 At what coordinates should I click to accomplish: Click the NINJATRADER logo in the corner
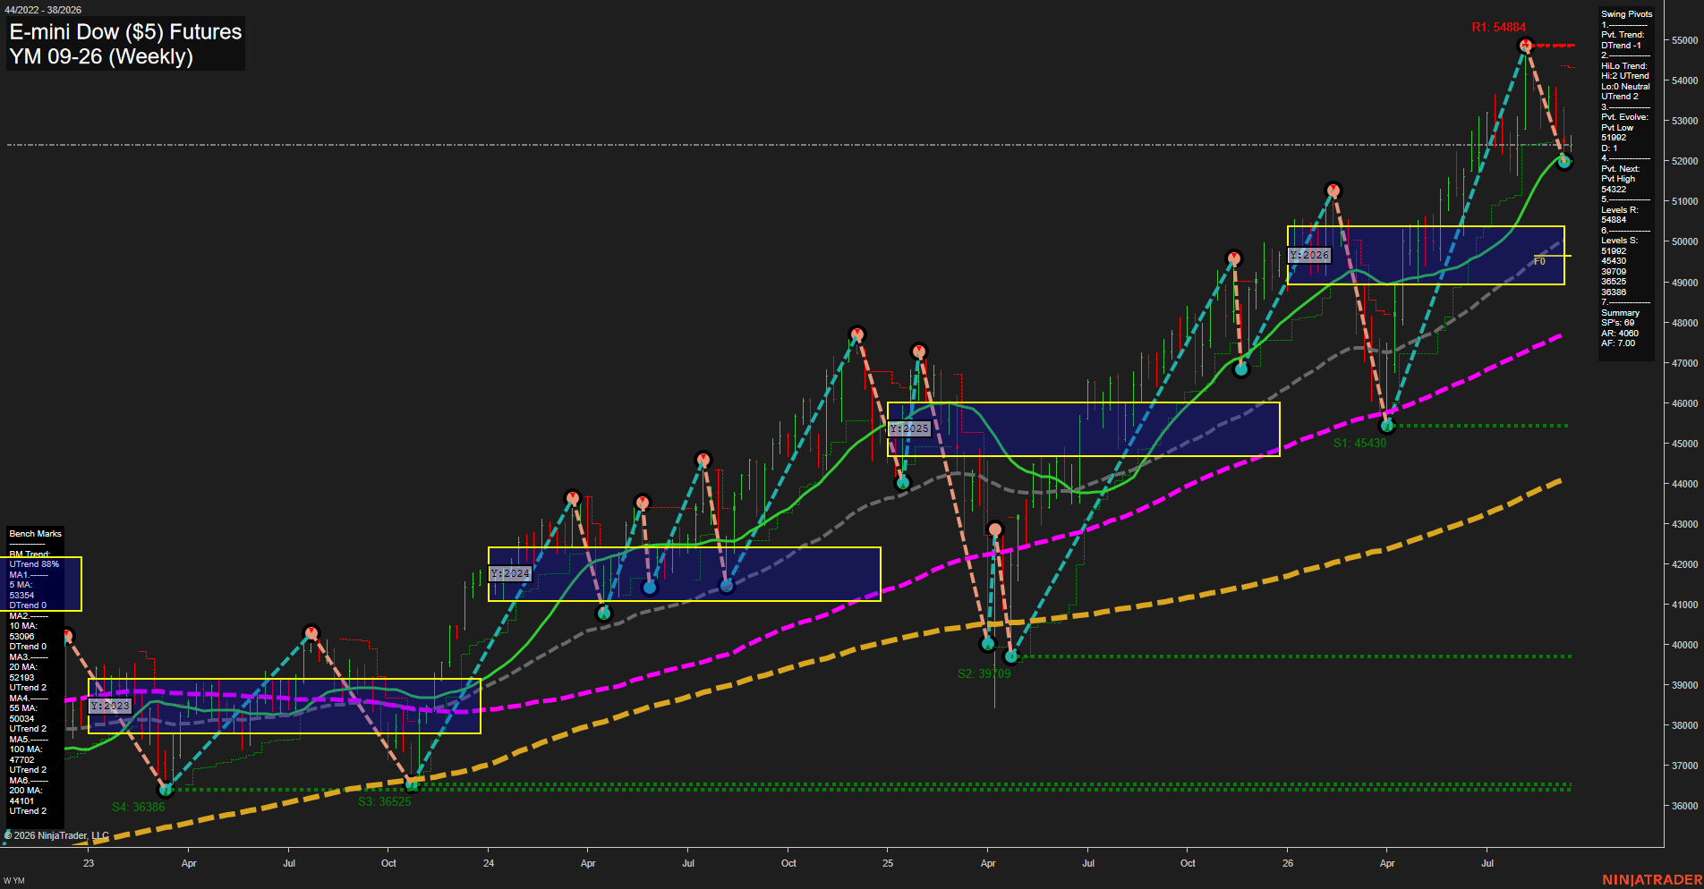click(x=1652, y=880)
